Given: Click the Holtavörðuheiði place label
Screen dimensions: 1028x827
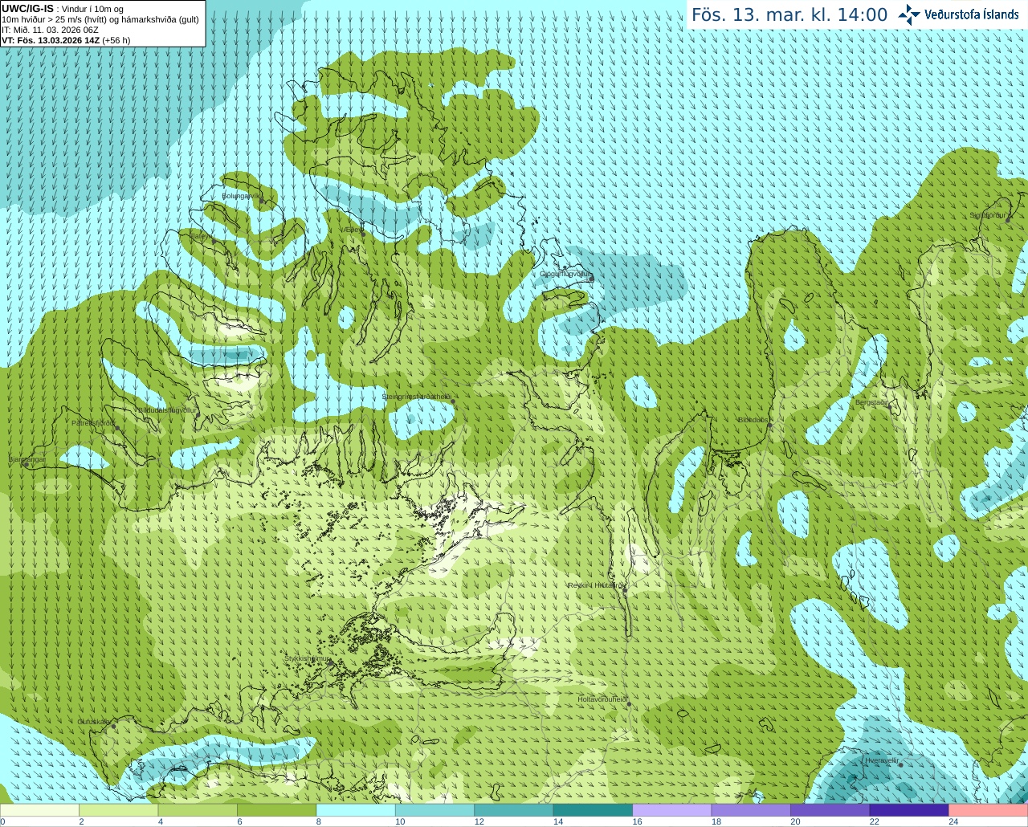Looking at the screenshot, I should tap(602, 699).
